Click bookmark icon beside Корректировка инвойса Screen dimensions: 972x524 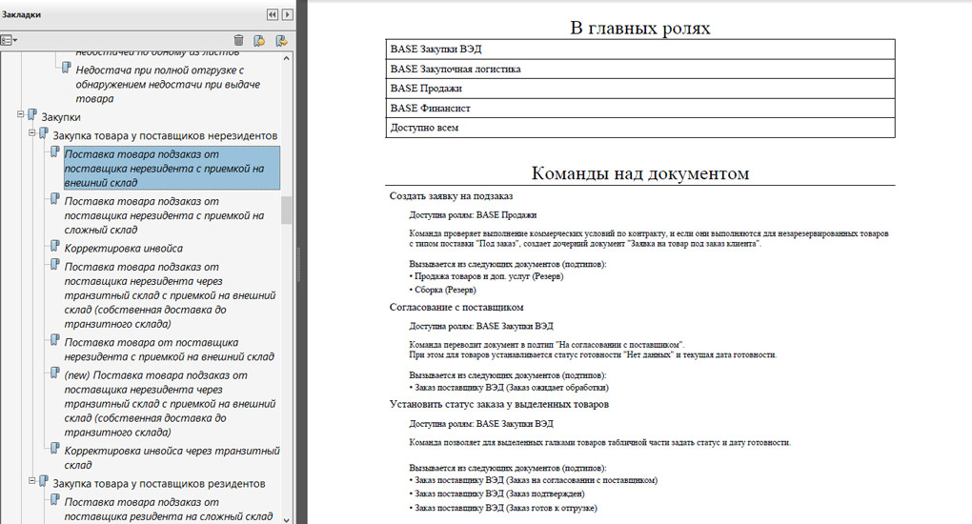(55, 246)
